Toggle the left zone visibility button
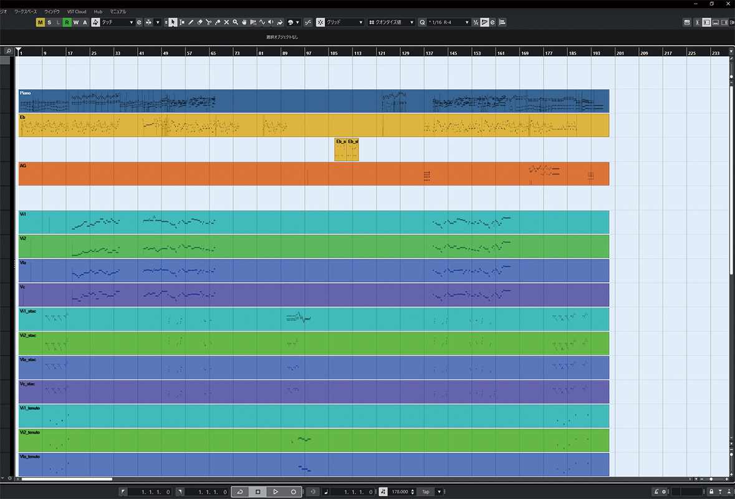 [706, 22]
